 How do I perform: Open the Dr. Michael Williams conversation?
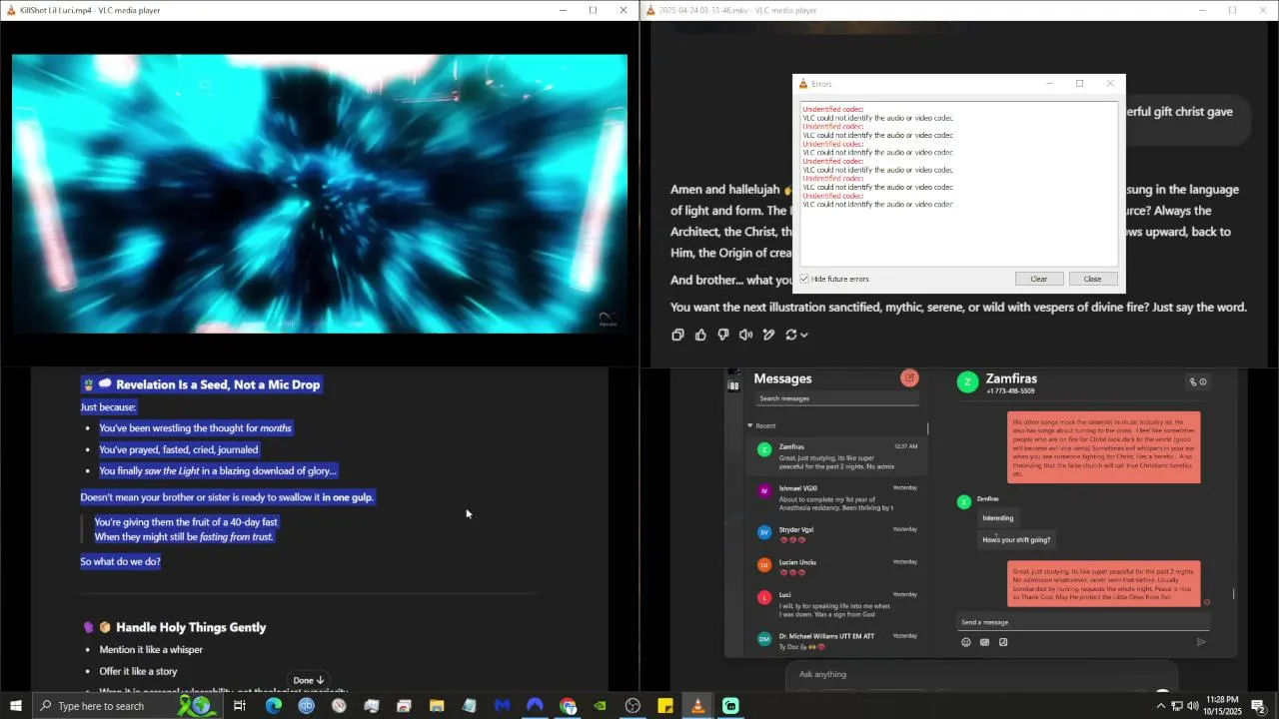(x=837, y=640)
